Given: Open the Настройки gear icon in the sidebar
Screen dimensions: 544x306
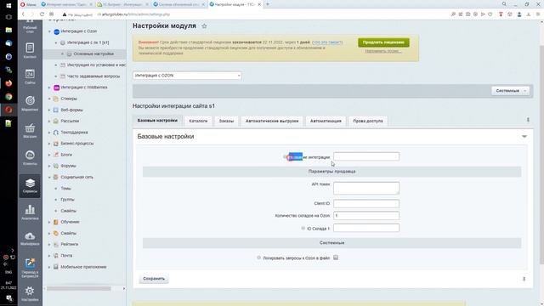Looking at the screenshot, I should click(30, 293).
